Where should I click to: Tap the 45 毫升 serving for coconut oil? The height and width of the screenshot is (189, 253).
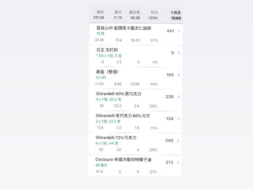(101, 165)
